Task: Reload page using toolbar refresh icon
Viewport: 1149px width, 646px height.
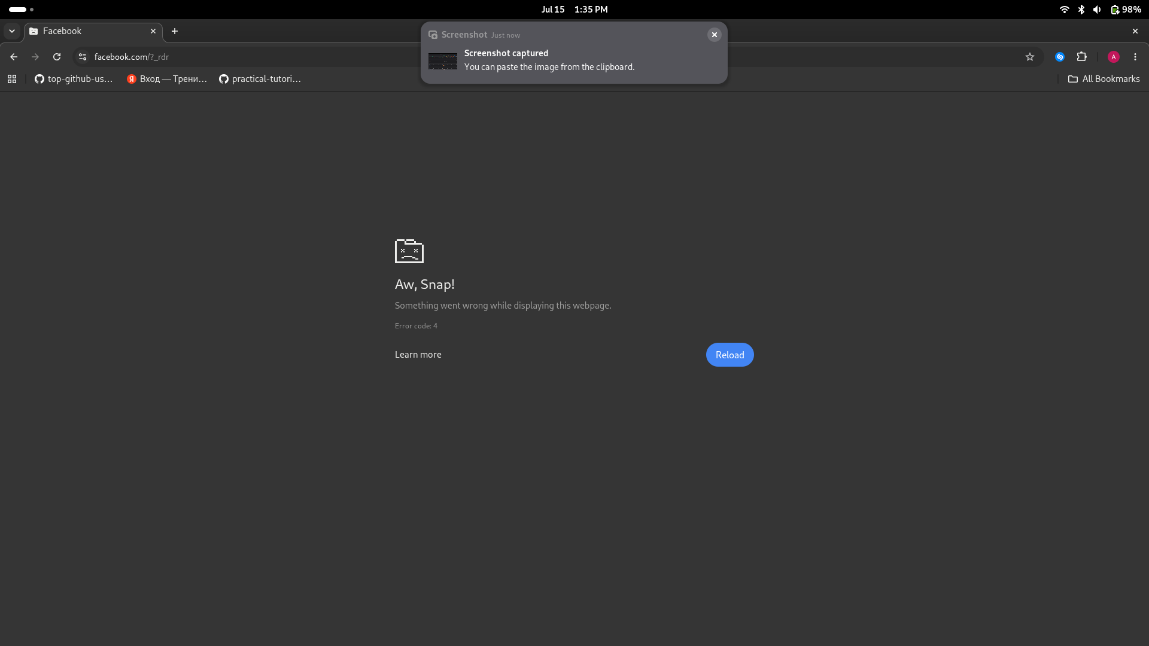Action: point(57,57)
